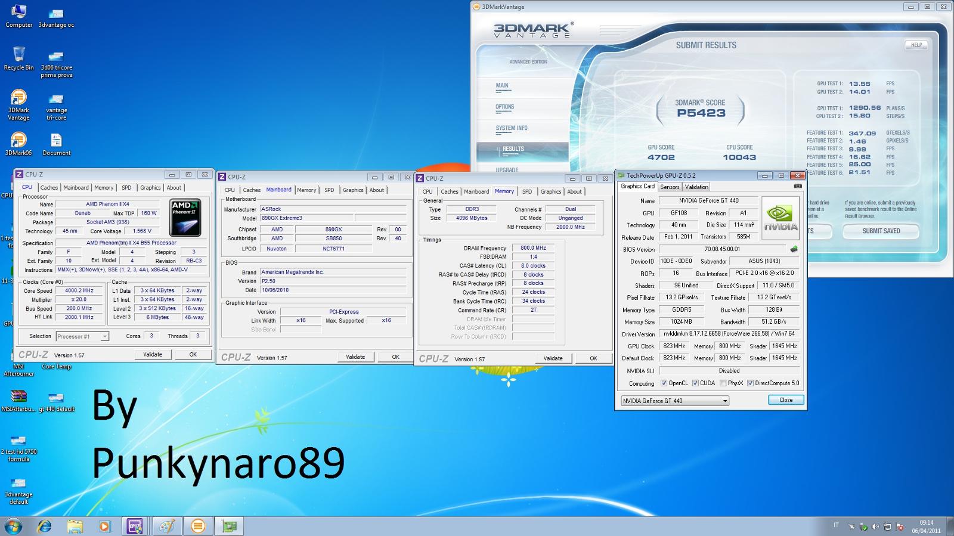Click SUBMIT SAVED in 3DMark Vantage

pos(881,231)
